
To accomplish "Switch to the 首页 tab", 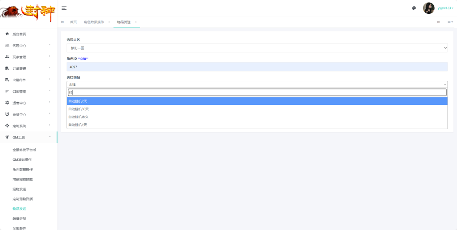I will (x=74, y=22).
